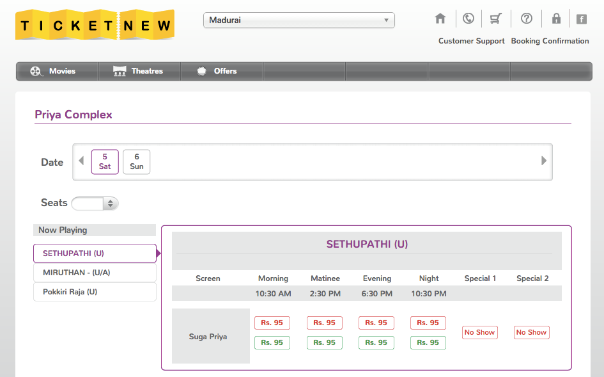Select Pokkiri Raja (U) movie
Viewport: 604px width, 377px height.
tap(95, 292)
